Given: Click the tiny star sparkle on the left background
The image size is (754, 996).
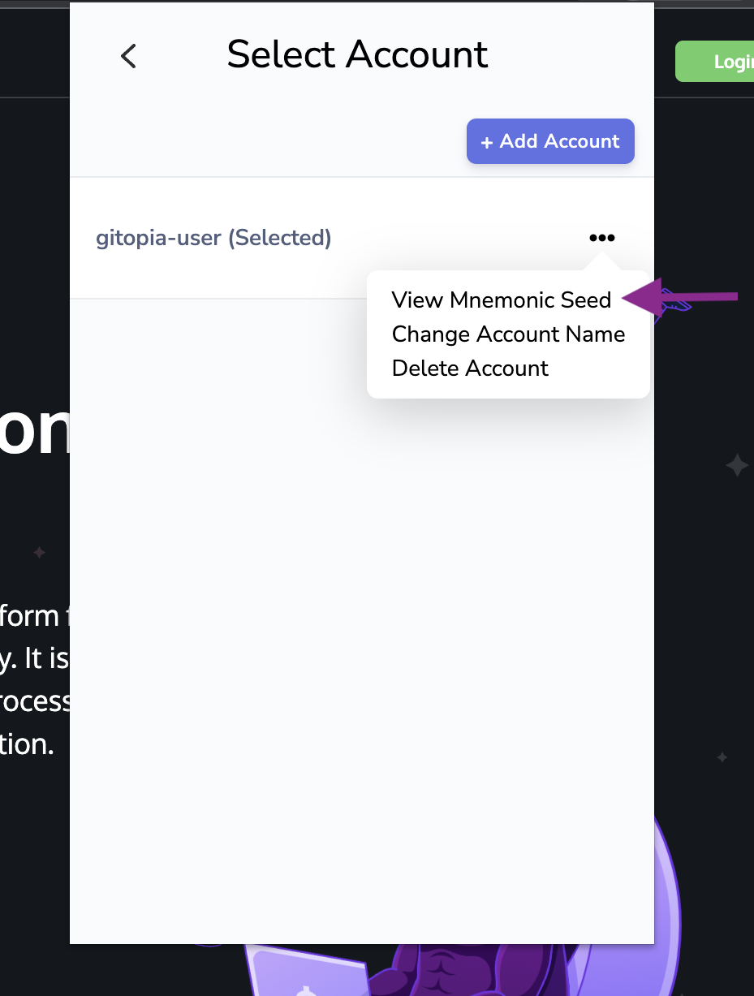Looking at the screenshot, I should [39, 553].
